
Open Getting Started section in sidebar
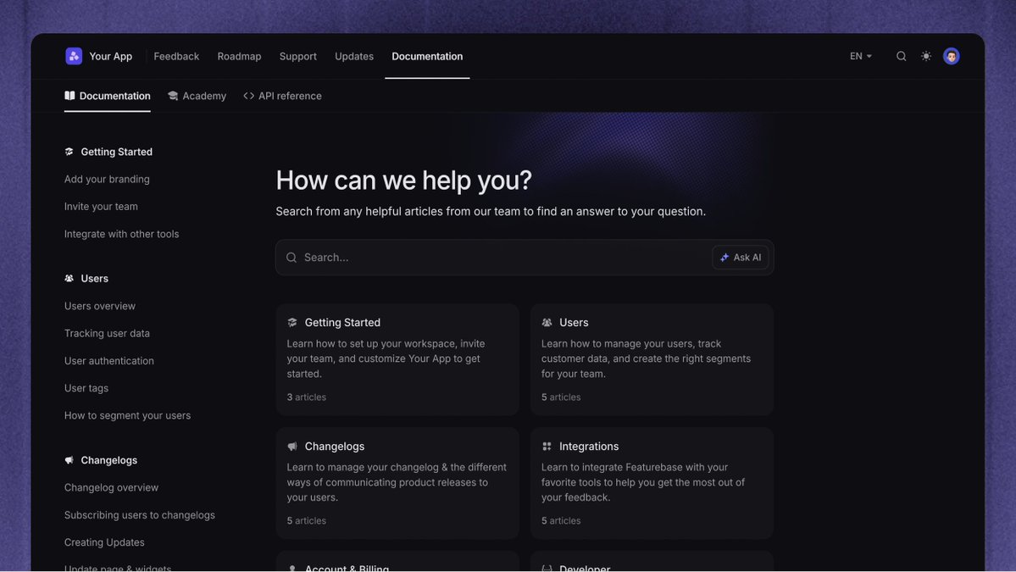click(117, 152)
